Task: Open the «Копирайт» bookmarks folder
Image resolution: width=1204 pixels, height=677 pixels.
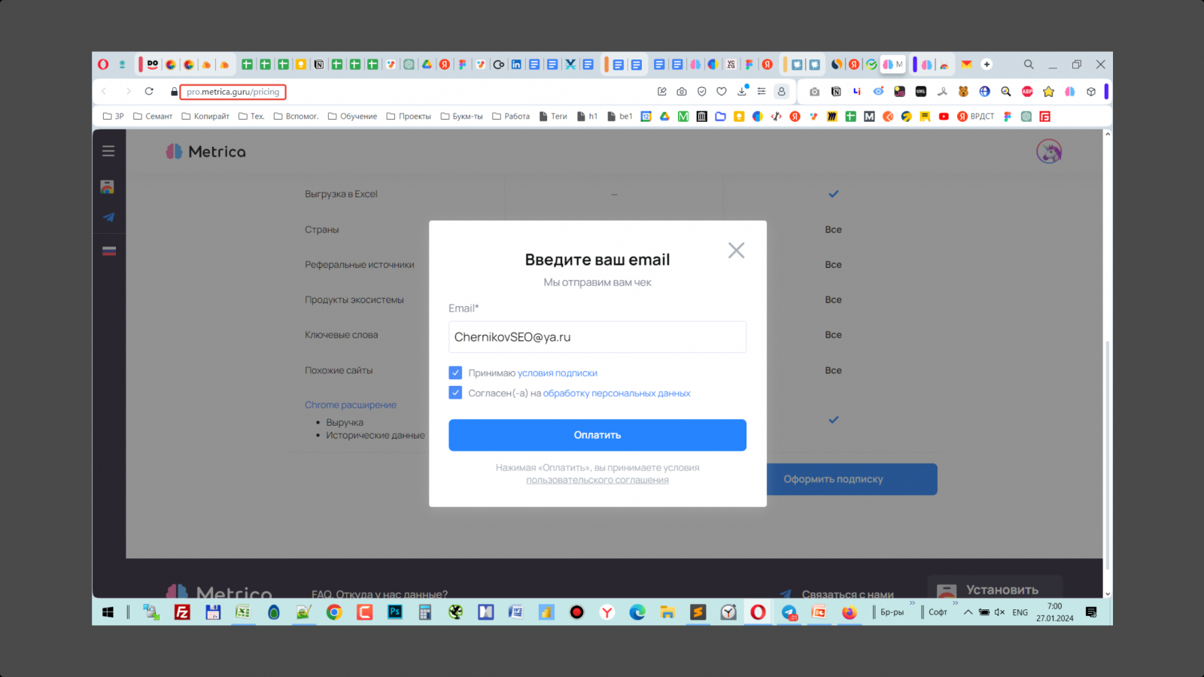Action: coord(205,117)
